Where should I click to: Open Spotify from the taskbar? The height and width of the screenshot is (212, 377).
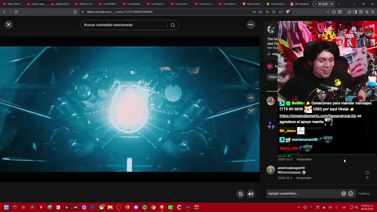[145, 207]
